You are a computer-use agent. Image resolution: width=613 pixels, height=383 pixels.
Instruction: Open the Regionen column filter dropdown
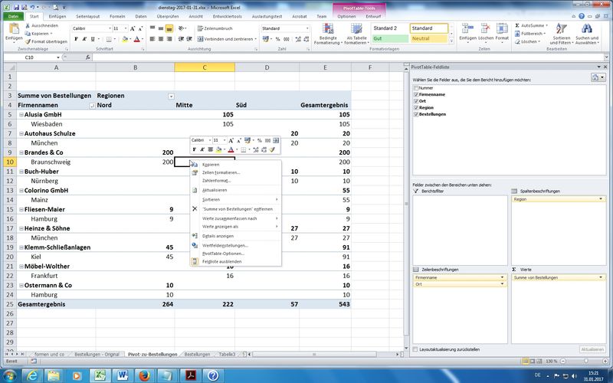tap(170, 96)
